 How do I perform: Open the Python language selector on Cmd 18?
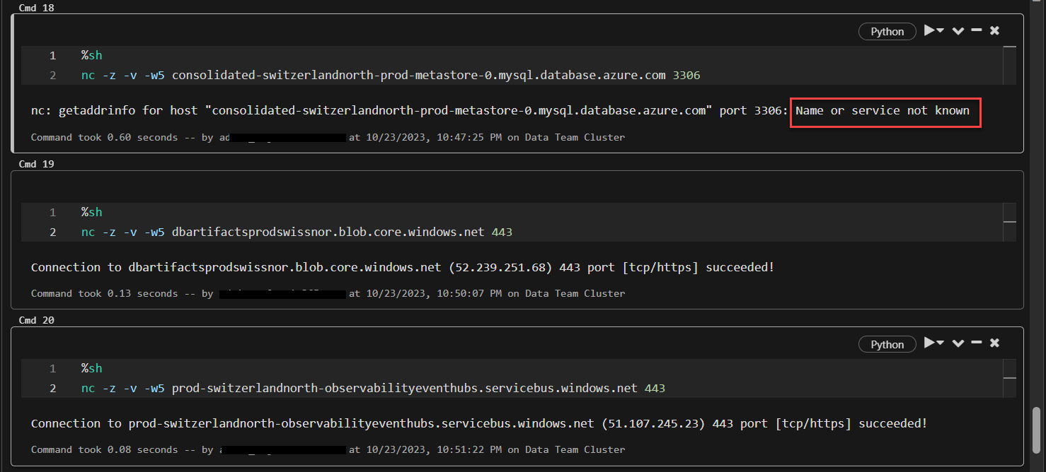887,31
